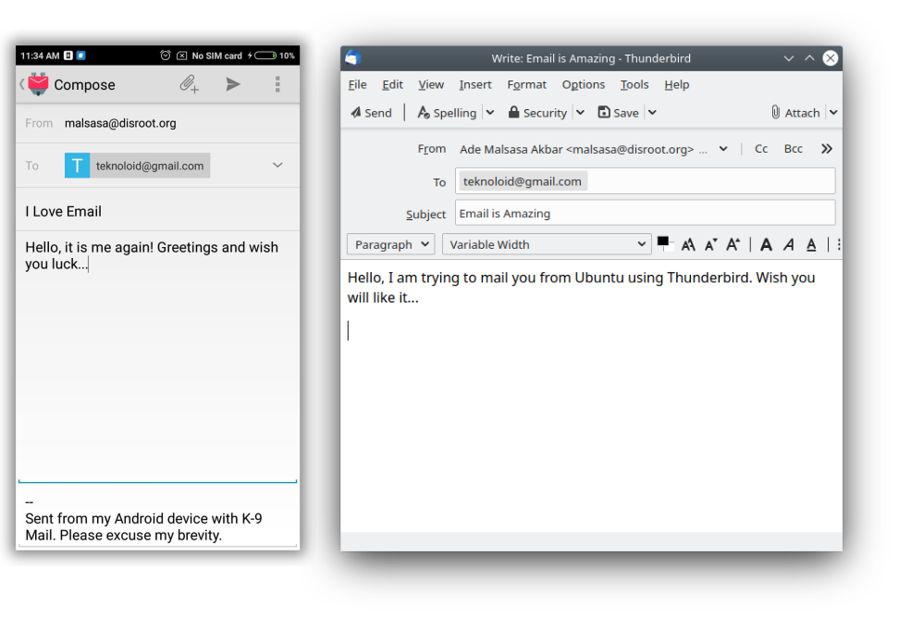The width and height of the screenshot is (899, 618).
Task: Tap the battery indicator in Android status bar
Action: point(265,56)
